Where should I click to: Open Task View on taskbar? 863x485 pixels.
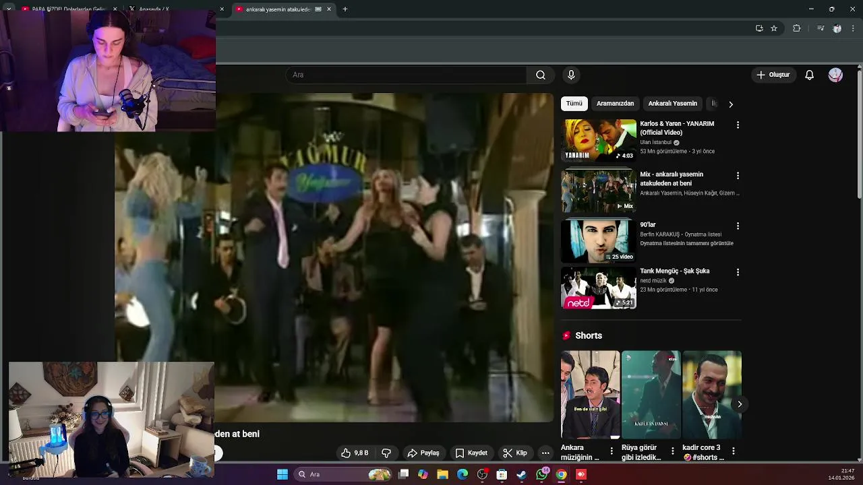[403, 474]
